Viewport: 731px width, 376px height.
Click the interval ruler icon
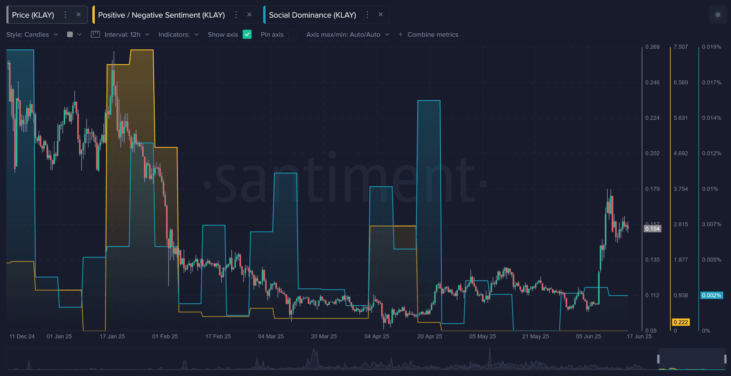click(95, 34)
